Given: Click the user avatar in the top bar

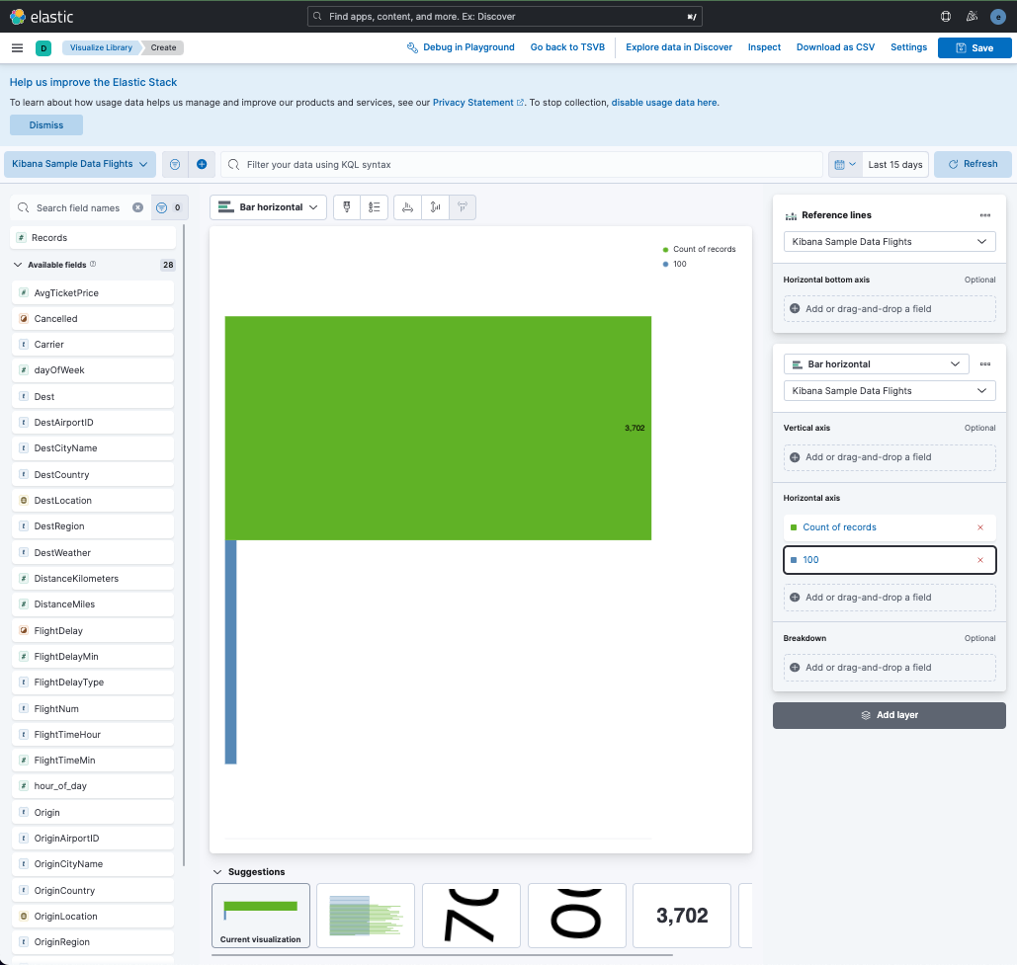Looking at the screenshot, I should (x=998, y=16).
